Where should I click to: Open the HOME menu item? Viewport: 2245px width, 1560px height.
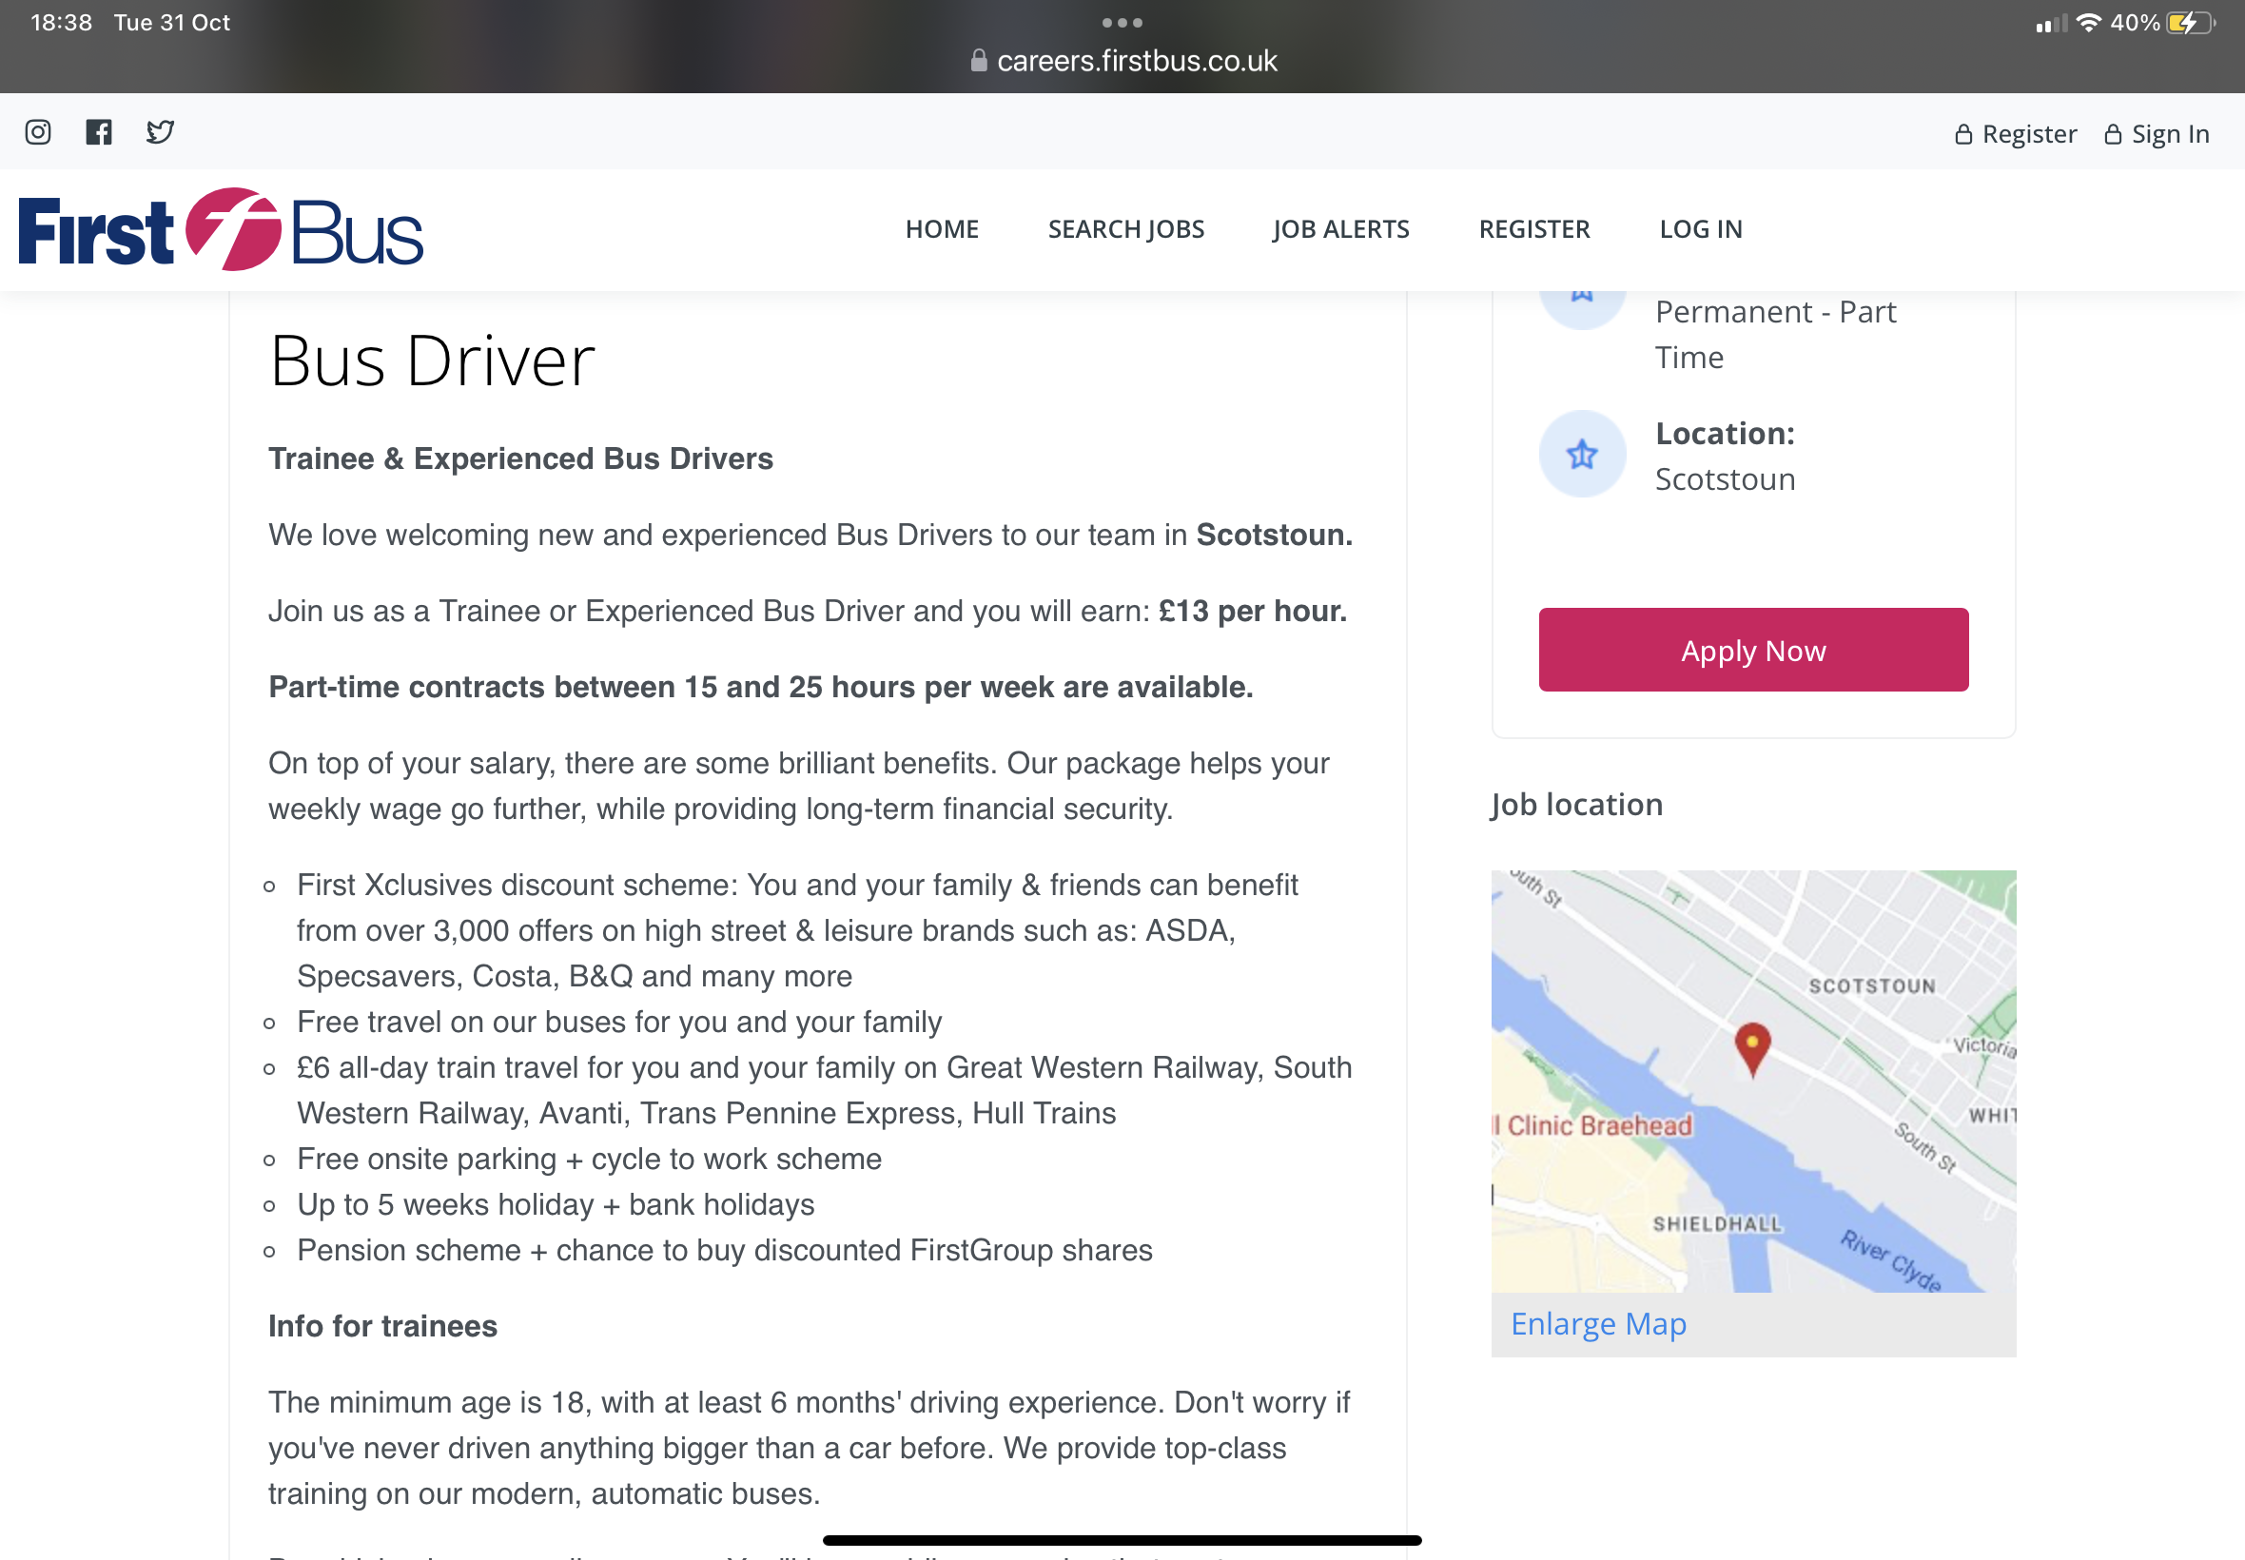(x=941, y=229)
